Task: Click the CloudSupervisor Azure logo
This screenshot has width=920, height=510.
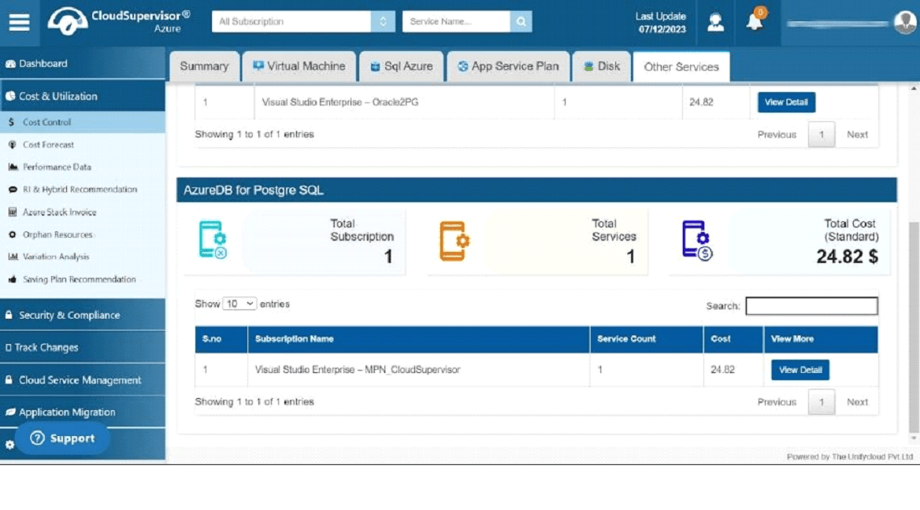Action: (119, 22)
